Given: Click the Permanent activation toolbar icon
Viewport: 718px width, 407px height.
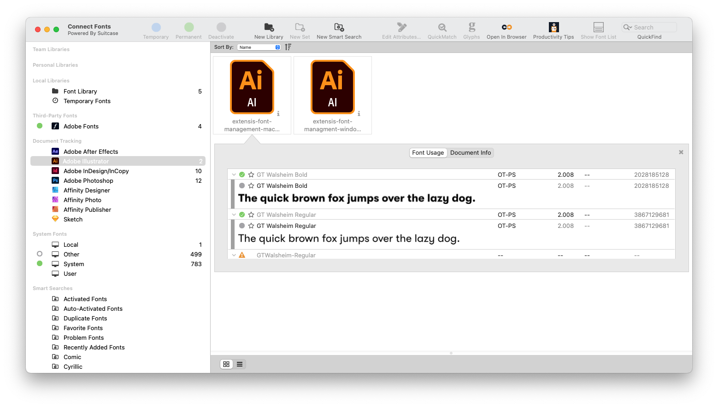Looking at the screenshot, I should 189,28.
